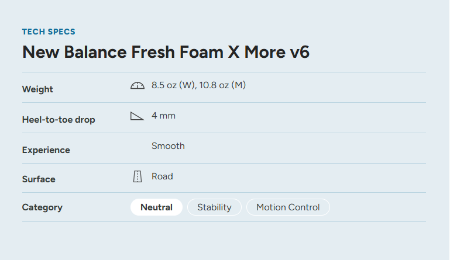This screenshot has height=260, width=450.
Task: Click the Smooth experience value
Action: coord(168,146)
